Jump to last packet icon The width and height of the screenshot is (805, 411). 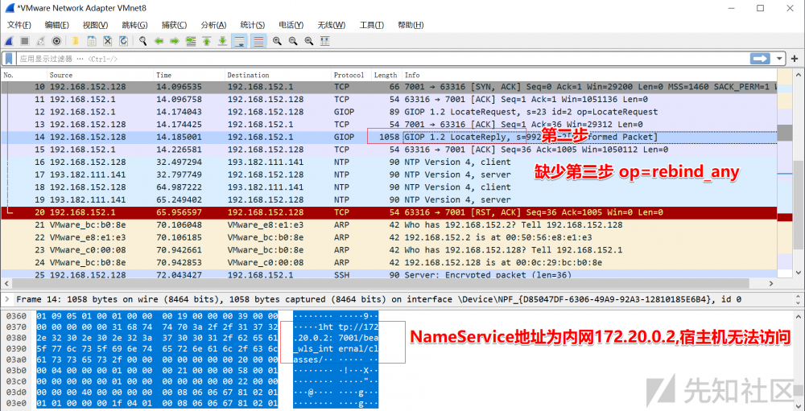pyautogui.click(x=222, y=41)
